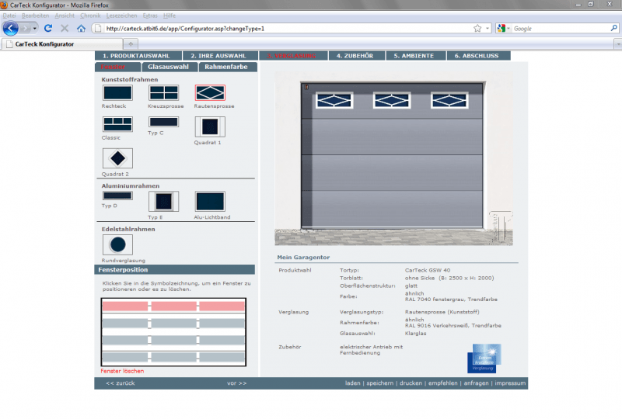Image resolution: width=622 pixels, height=419 pixels.
Task: Pick the Typ D aluminium frame icon
Action: tap(117, 196)
